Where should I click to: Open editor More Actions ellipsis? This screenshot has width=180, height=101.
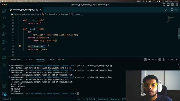176,10
